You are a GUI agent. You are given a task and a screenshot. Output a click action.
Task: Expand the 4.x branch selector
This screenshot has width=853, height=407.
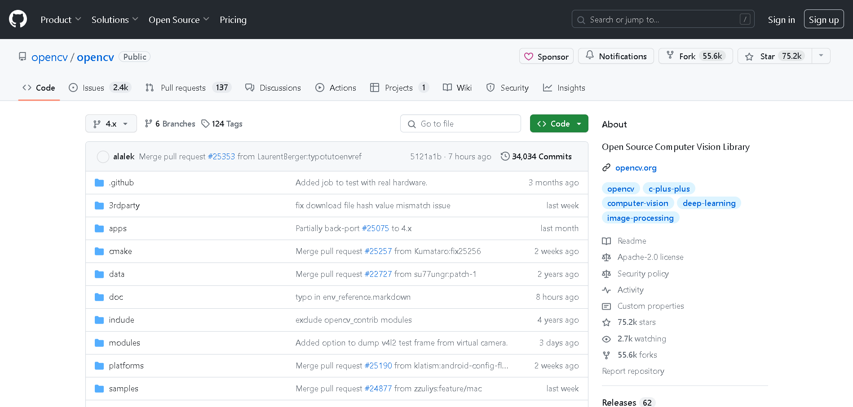pyautogui.click(x=111, y=123)
